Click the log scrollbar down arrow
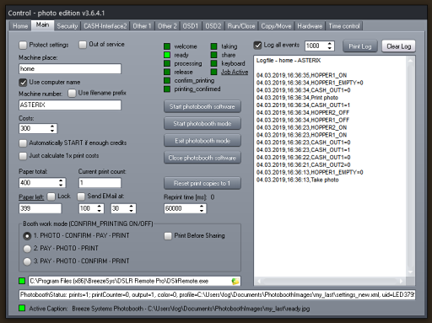432x323 pixels. [411, 272]
